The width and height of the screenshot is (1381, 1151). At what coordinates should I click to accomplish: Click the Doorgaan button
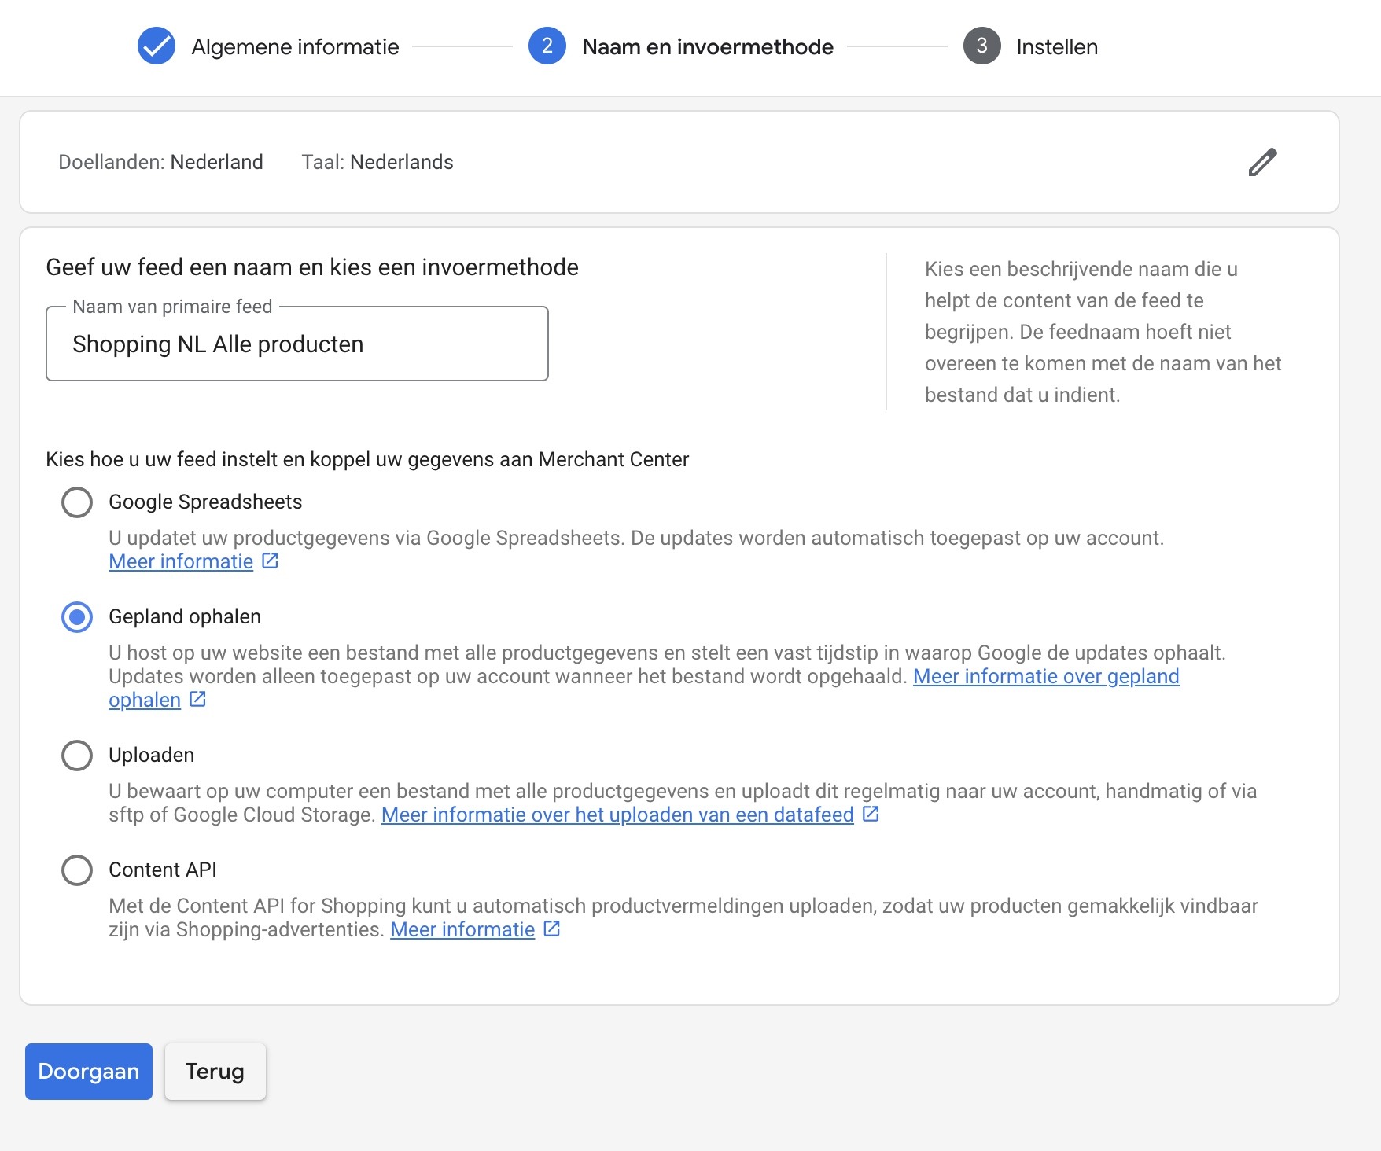coord(89,1071)
